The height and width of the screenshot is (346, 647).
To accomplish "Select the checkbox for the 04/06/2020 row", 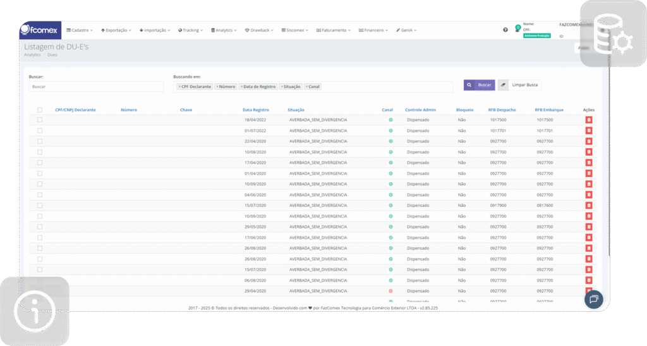I will tap(40, 195).
